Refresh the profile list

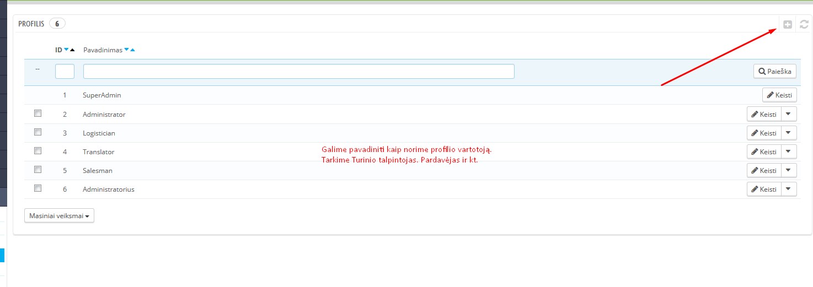tap(804, 24)
